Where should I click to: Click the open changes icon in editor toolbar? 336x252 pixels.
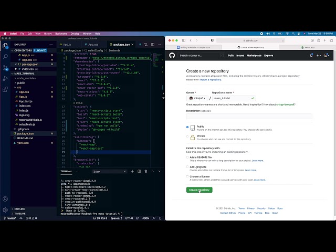tap(146, 45)
